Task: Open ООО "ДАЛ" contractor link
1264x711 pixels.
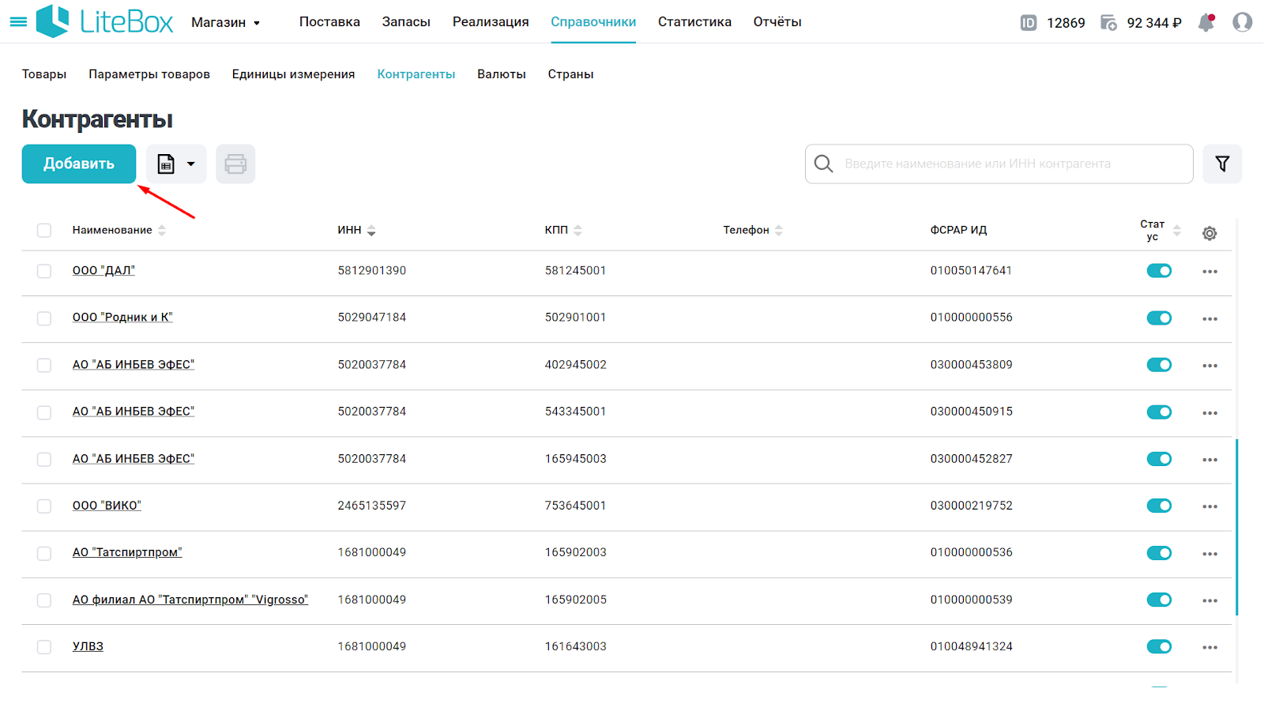Action: click(x=103, y=270)
